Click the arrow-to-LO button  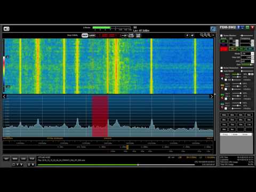click(124, 35)
